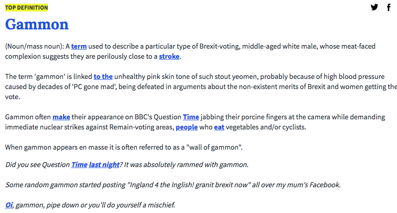Screen dimensions: 397x213
Task: Click the 'Oi' link
Action: click(9, 205)
